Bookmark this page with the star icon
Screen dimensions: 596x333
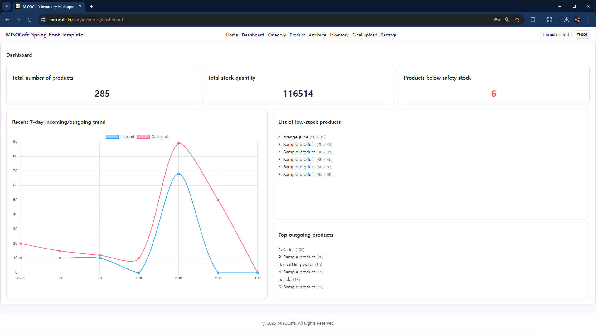[x=517, y=19]
